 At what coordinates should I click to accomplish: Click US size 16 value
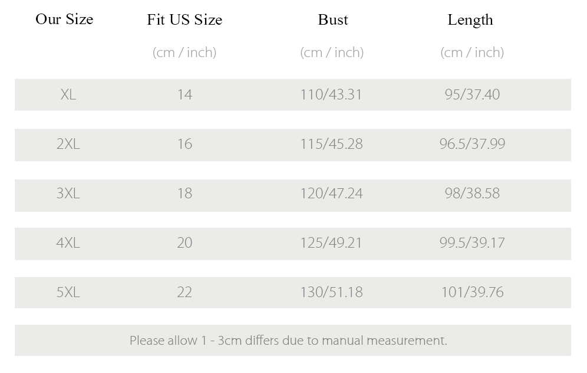[x=184, y=144]
